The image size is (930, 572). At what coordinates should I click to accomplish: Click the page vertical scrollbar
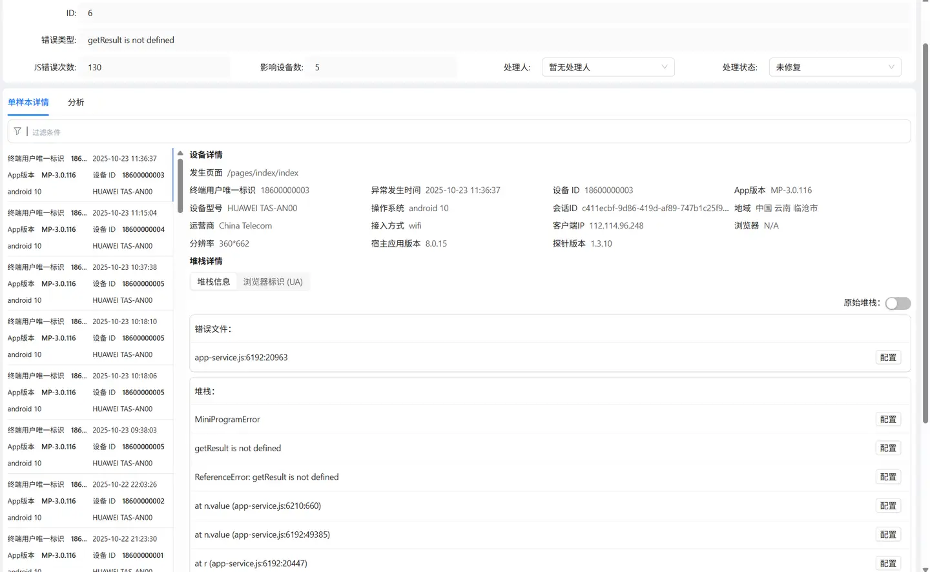pos(925,232)
